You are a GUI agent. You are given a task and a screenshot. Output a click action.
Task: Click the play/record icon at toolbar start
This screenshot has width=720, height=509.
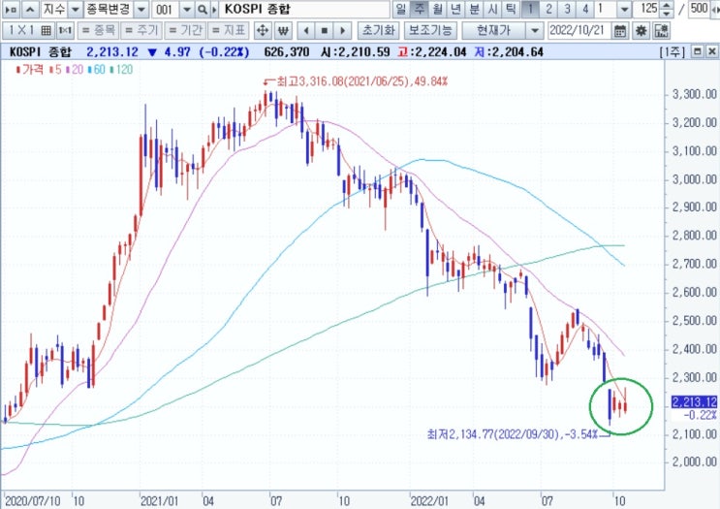coord(11,9)
